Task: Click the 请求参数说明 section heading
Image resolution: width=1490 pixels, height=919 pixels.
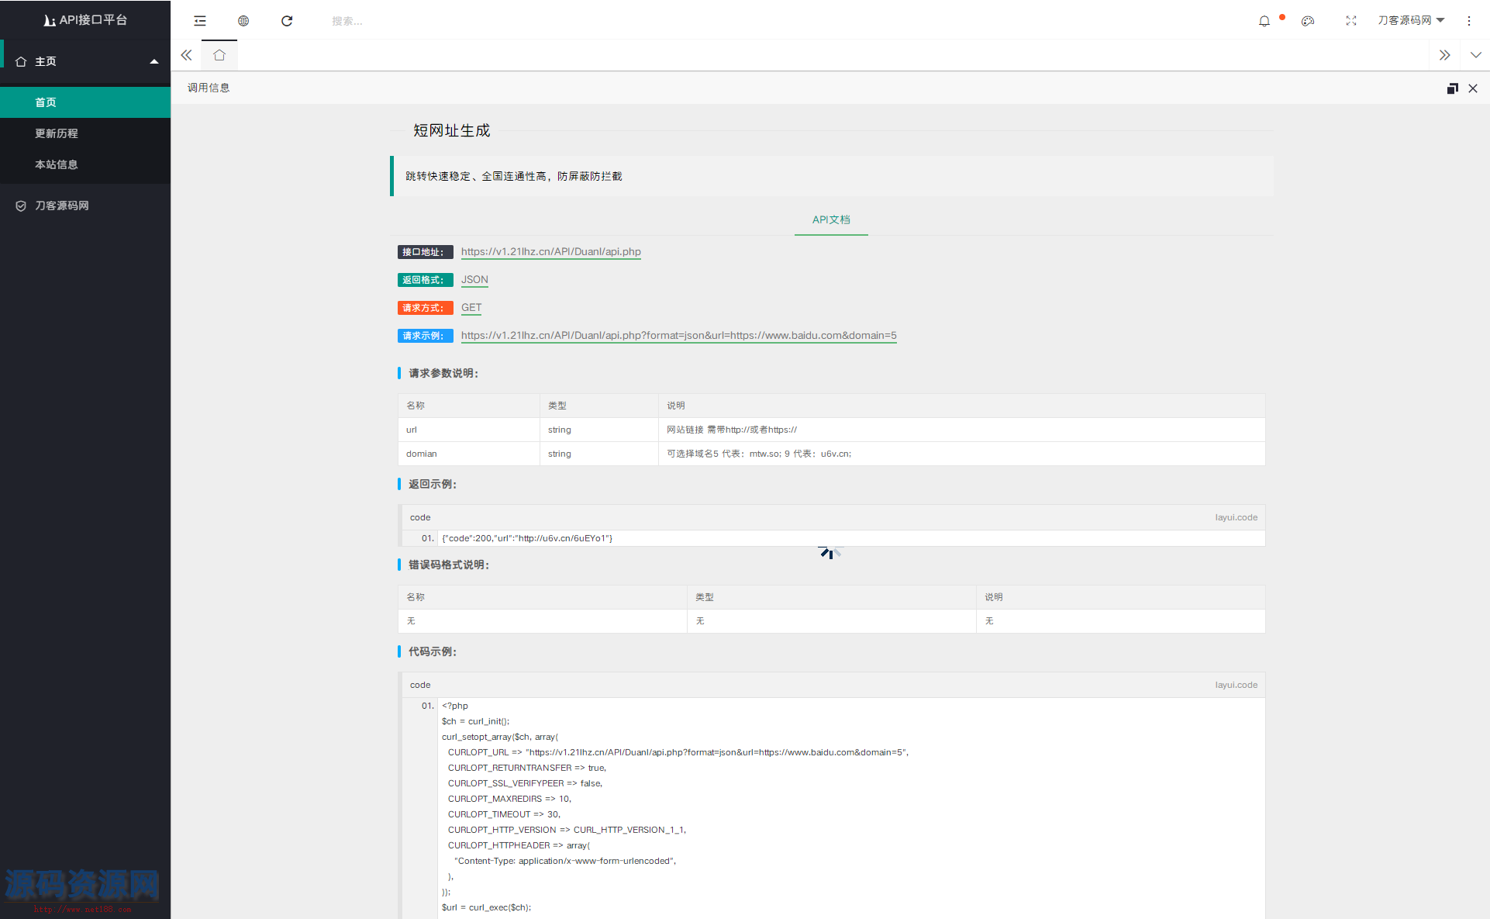Action: (x=443, y=373)
